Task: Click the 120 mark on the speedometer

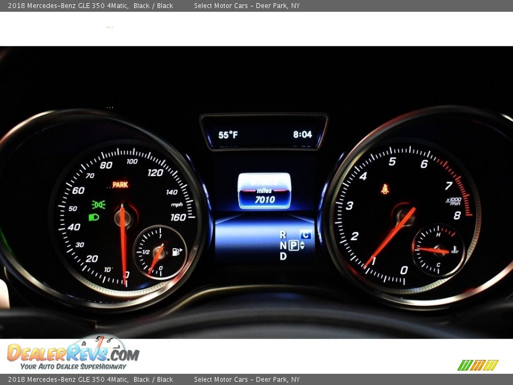Action: point(155,173)
